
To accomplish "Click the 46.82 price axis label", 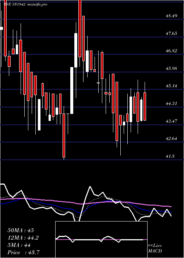I will (x=171, y=51).
